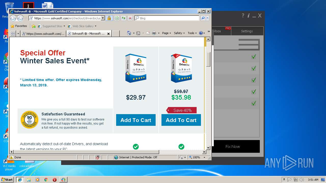Switch to the first solvusoft.com tab

pyautogui.click(x=43, y=34)
